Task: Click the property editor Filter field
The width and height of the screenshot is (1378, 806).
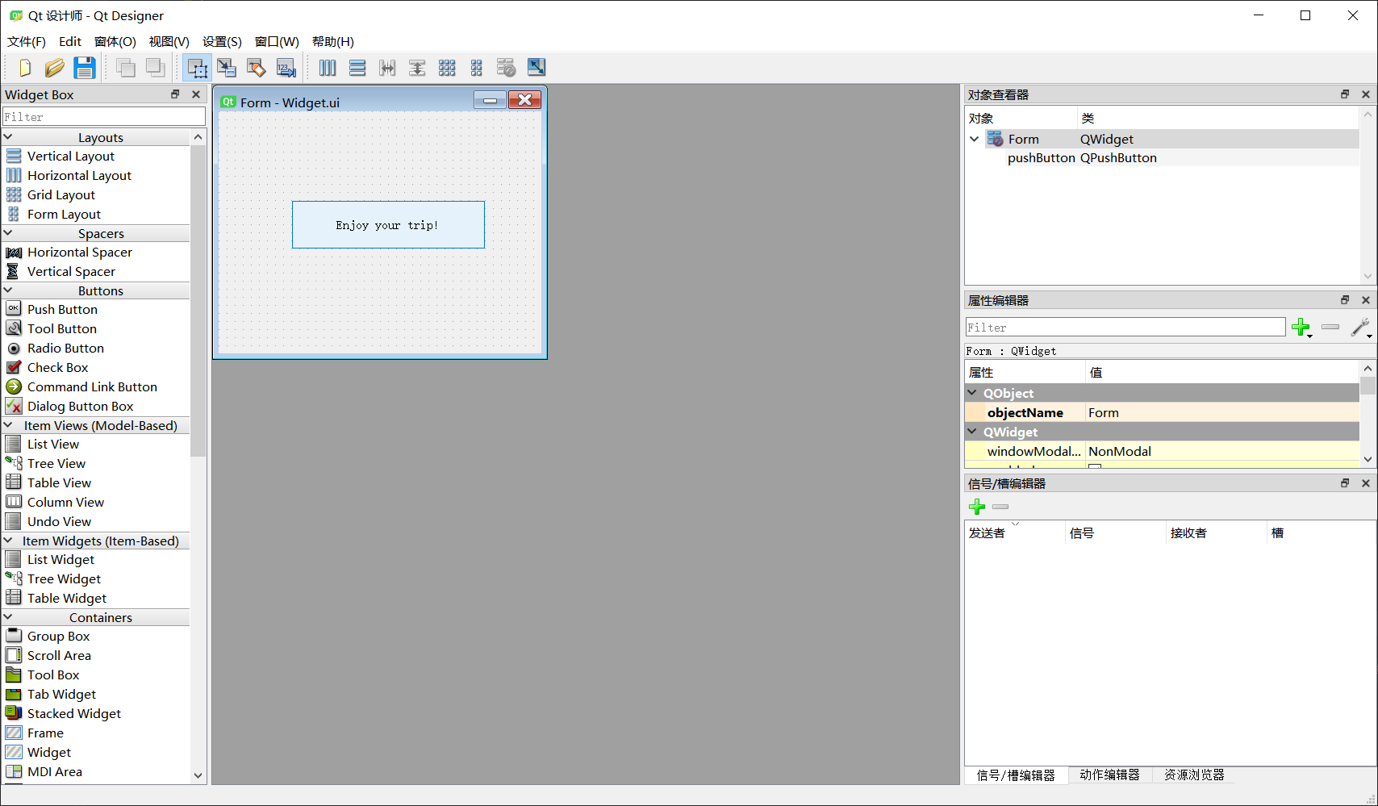Action: (1125, 327)
